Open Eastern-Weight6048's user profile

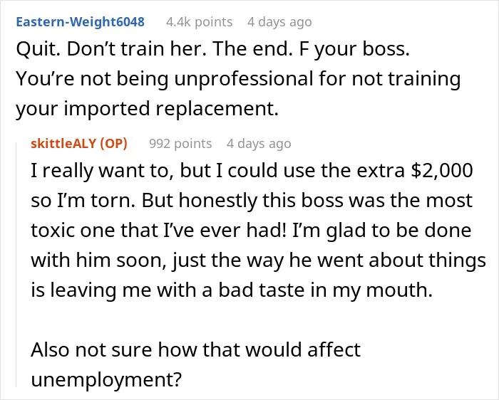pos(80,22)
